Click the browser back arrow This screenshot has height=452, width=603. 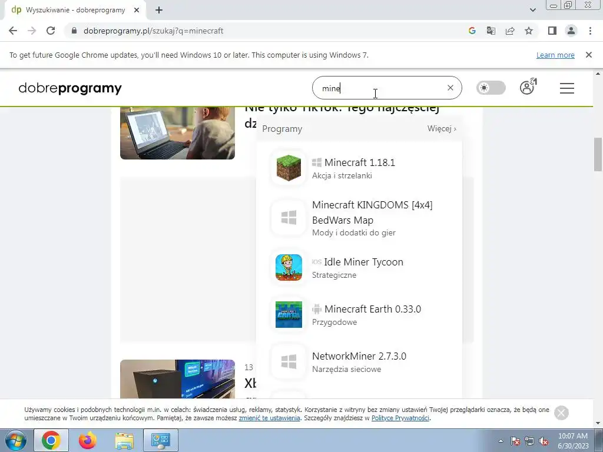pyautogui.click(x=13, y=31)
